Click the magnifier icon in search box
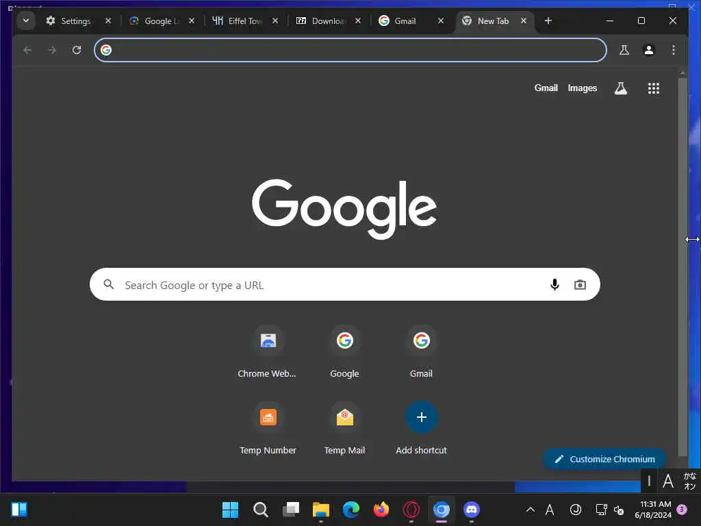 [x=109, y=284]
